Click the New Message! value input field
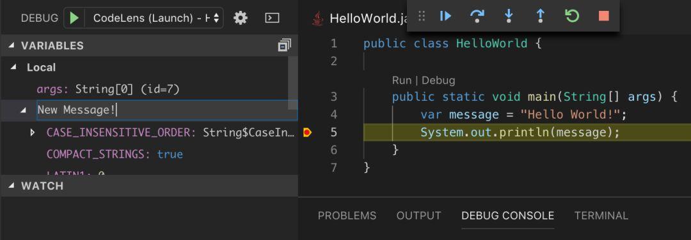Screen dimensions: 691x240 pyautogui.click(x=168, y=110)
